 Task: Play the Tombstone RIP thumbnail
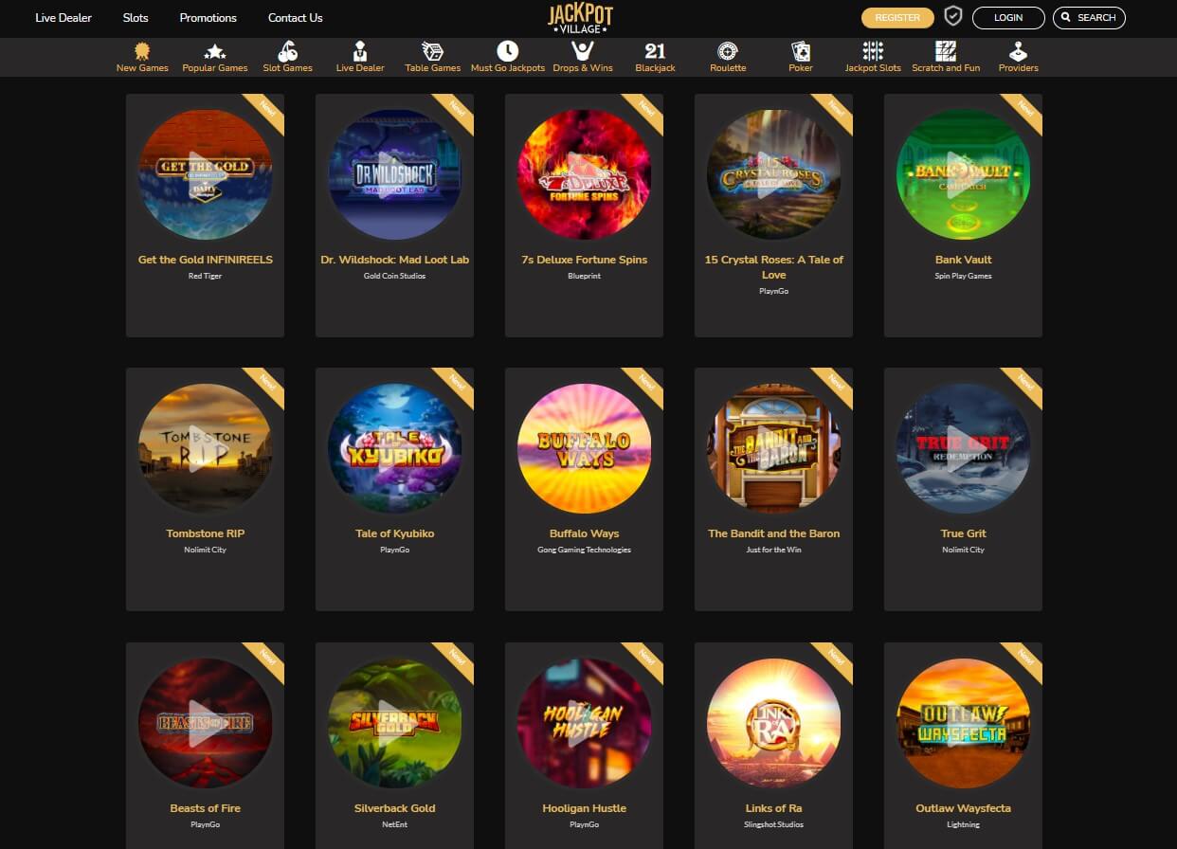tap(205, 448)
